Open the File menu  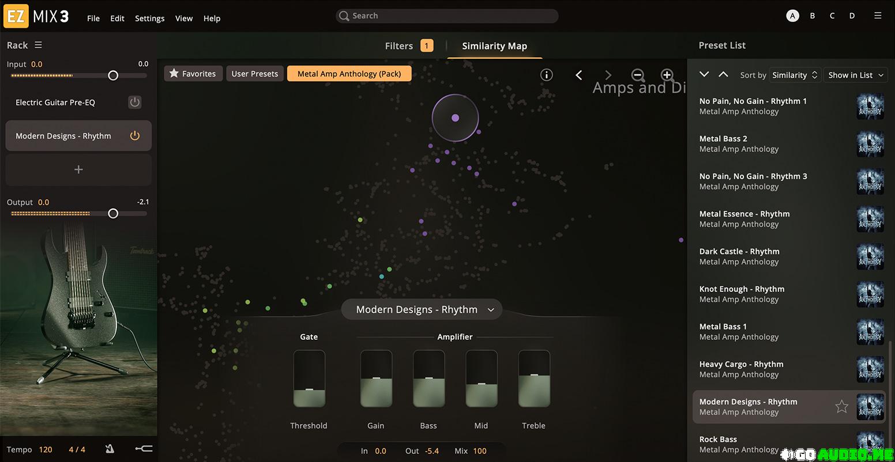(x=93, y=18)
